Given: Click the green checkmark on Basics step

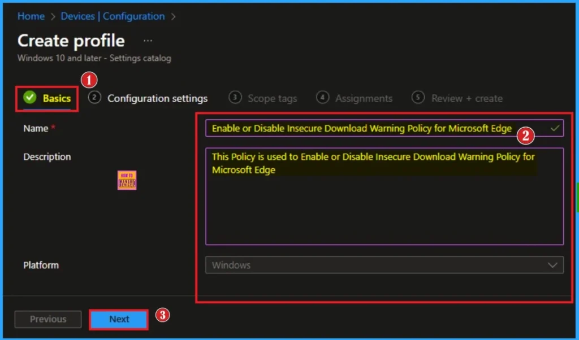Looking at the screenshot, I should coord(30,97).
